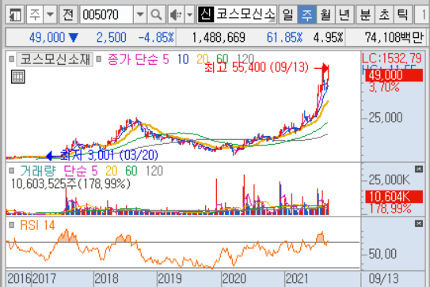The width and height of the screenshot is (430, 287).
Task: Click the stock name 코스모신소
Action: [245, 14]
